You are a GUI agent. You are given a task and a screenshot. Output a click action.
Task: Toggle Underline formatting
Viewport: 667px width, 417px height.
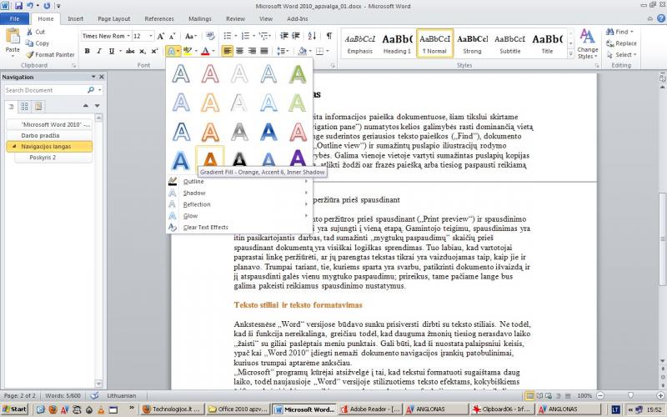coord(112,51)
